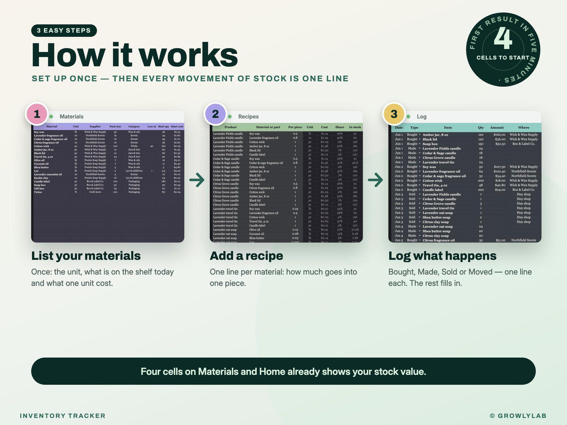Select the Where column header in Log
Image resolution: width=567 pixels, height=425 pixels.
pyautogui.click(x=524, y=127)
